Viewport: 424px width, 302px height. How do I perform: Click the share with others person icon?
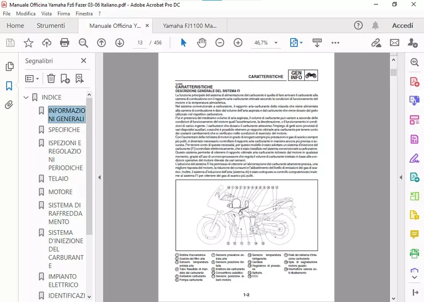[x=413, y=43]
